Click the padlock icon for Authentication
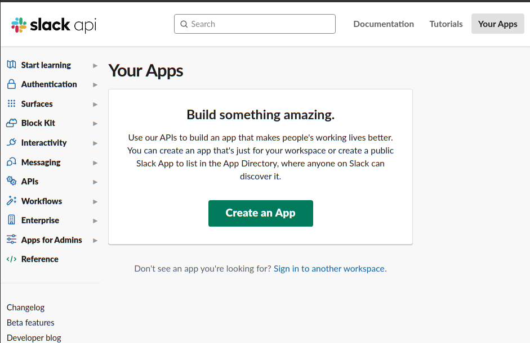530x343 pixels. (x=11, y=84)
